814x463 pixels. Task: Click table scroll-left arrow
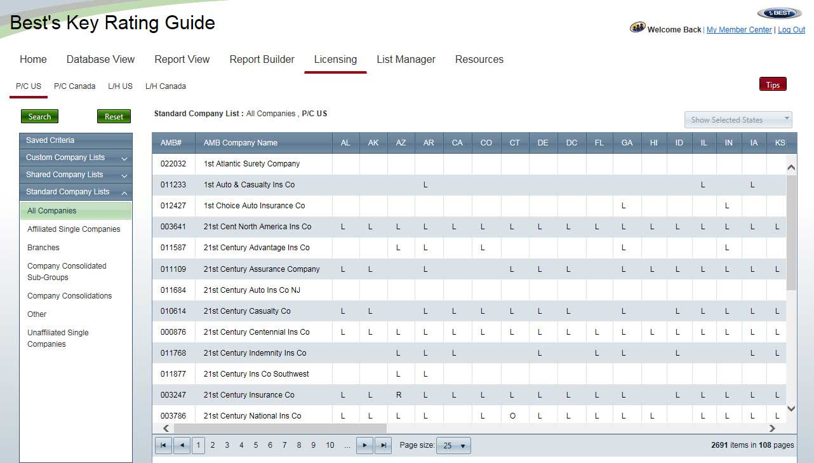tap(166, 429)
